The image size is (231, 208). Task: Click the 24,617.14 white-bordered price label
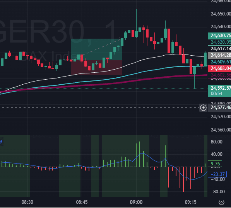click(219, 49)
